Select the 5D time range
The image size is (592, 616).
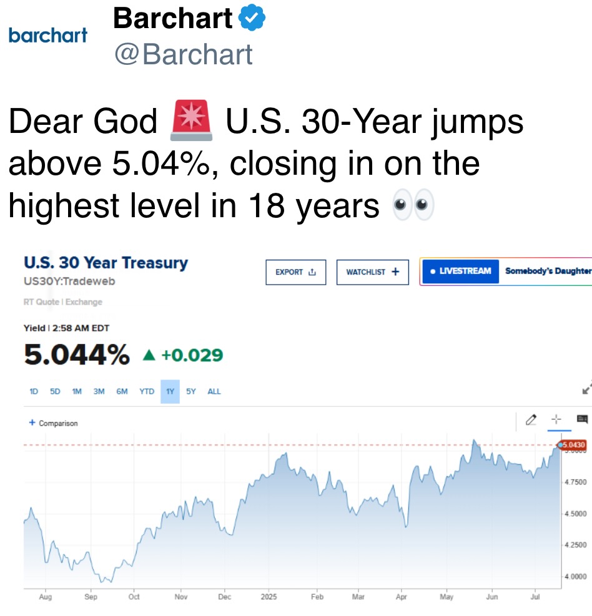[x=55, y=391]
